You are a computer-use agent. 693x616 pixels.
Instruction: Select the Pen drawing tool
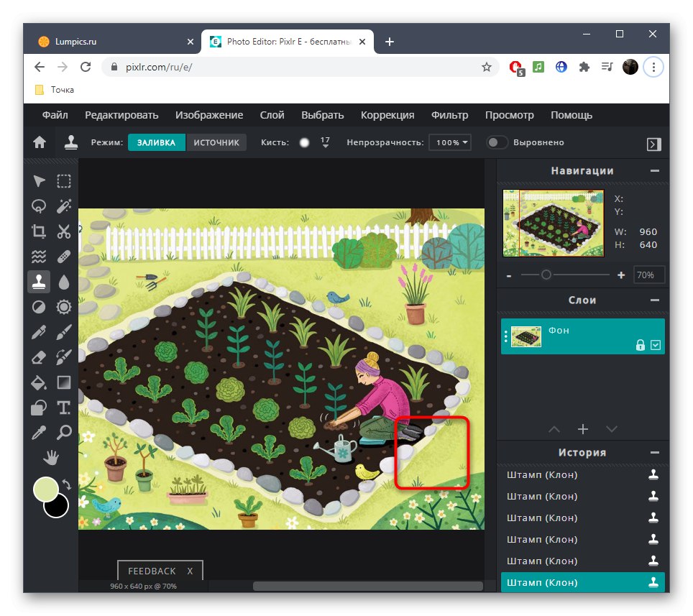pyautogui.click(x=39, y=332)
